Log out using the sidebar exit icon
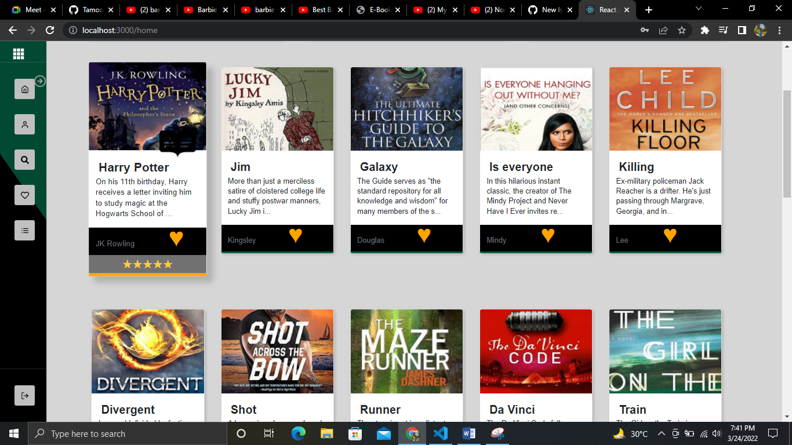The height and width of the screenshot is (445, 792). (x=24, y=395)
